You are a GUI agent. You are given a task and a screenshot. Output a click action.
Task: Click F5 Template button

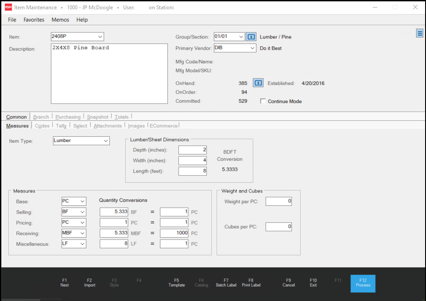[177, 282]
